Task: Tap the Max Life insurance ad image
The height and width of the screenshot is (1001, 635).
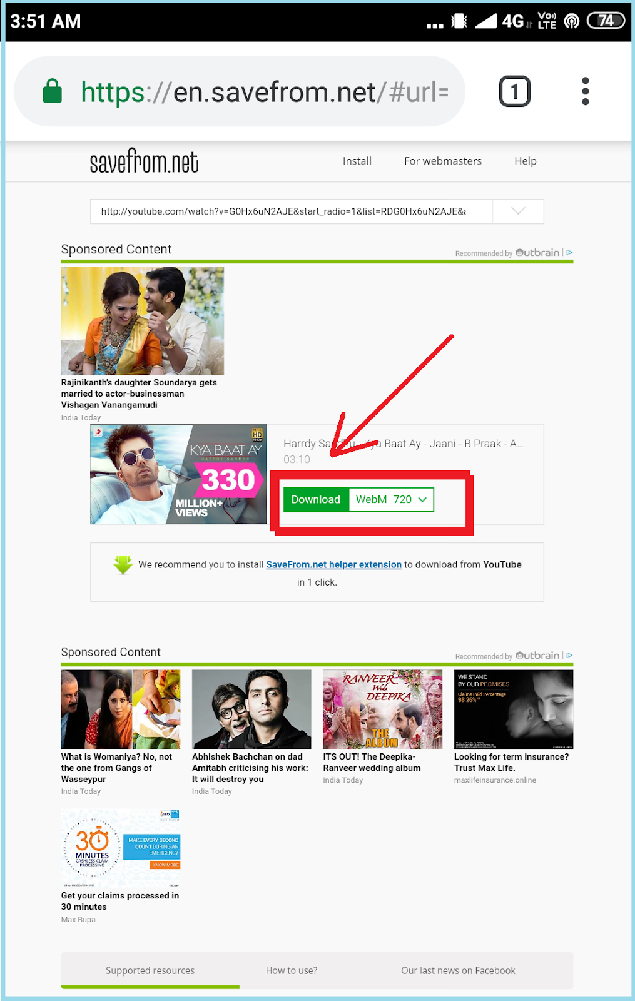Action: pyautogui.click(x=514, y=709)
